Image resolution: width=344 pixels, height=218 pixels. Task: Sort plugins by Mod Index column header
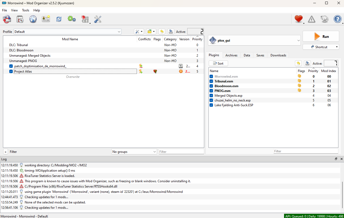click(329, 71)
